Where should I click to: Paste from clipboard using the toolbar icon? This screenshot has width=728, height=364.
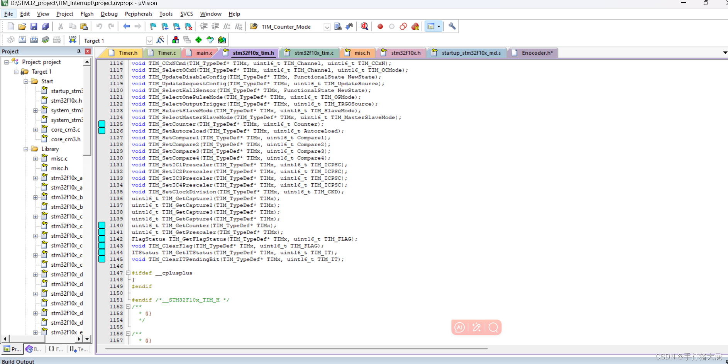[84, 26]
